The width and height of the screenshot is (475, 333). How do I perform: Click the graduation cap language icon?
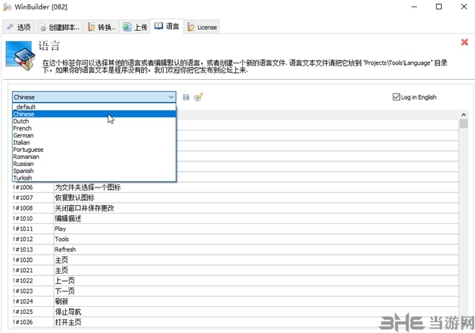point(21,56)
